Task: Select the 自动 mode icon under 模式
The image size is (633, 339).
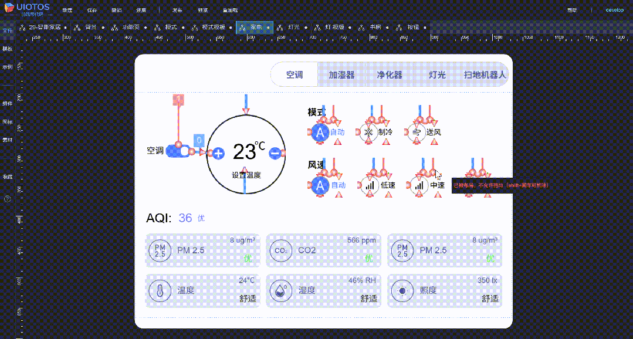Action: [319, 132]
